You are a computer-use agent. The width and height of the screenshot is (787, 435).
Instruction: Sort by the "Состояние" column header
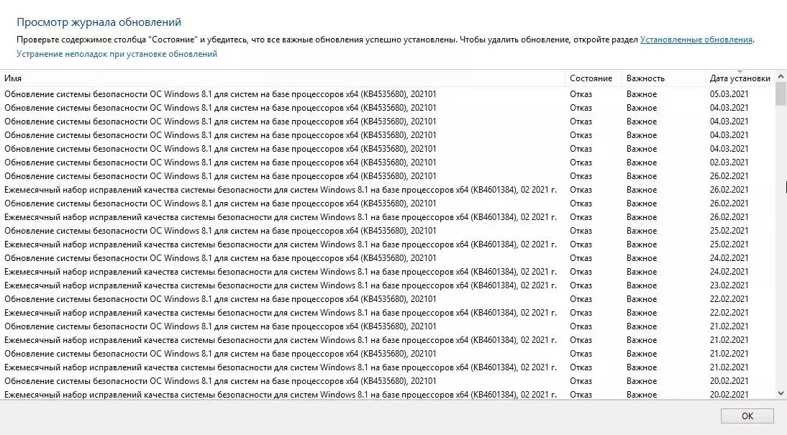click(x=593, y=78)
